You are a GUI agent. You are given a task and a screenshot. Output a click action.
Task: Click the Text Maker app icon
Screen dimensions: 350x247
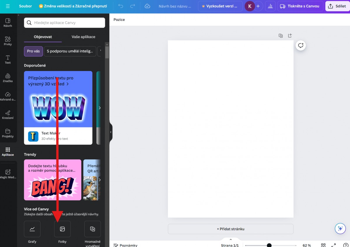point(33,136)
